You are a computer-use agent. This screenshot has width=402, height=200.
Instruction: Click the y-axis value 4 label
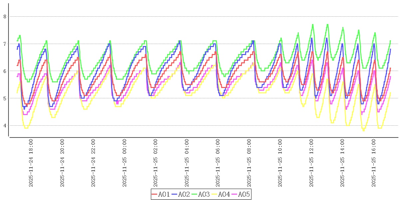click(x=5, y=126)
